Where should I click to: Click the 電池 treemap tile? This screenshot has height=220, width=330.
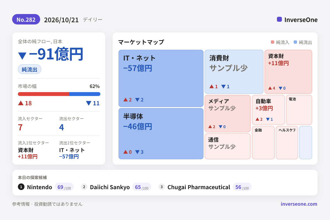(299, 110)
